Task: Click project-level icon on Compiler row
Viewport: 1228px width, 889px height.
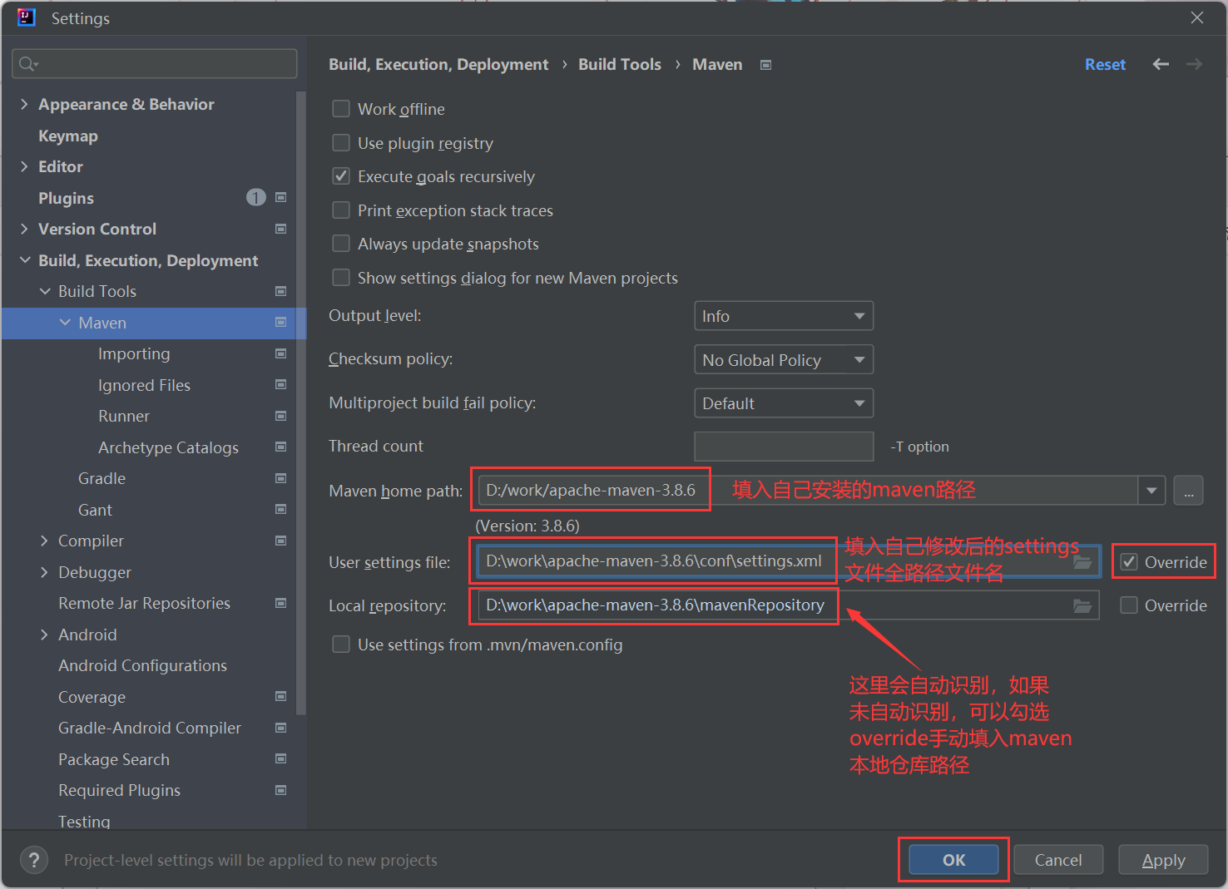Action: (x=280, y=541)
